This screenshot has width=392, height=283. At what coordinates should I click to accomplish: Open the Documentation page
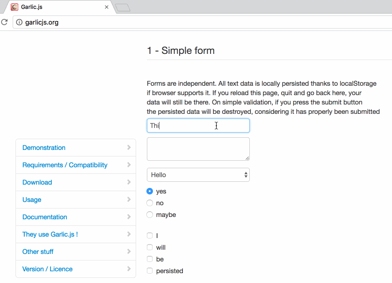44,217
